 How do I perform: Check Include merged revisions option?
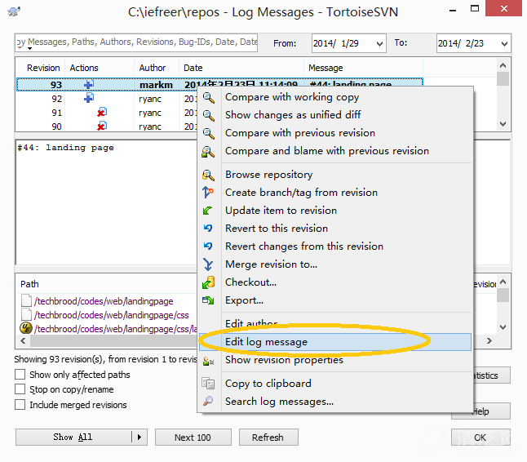pyautogui.click(x=20, y=405)
